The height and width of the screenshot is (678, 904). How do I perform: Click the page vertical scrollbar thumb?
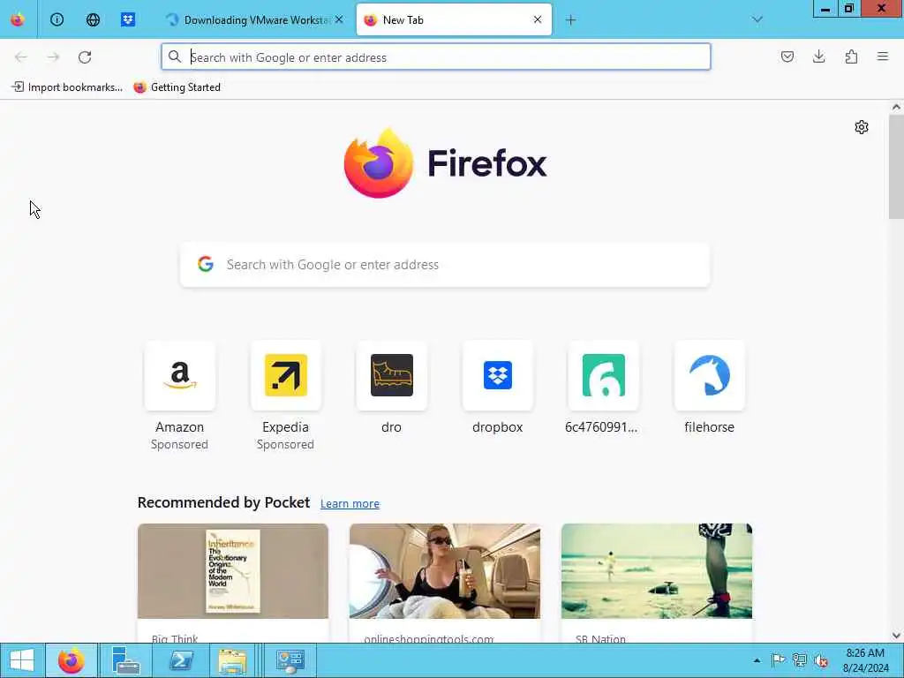click(x=896, y=167)
